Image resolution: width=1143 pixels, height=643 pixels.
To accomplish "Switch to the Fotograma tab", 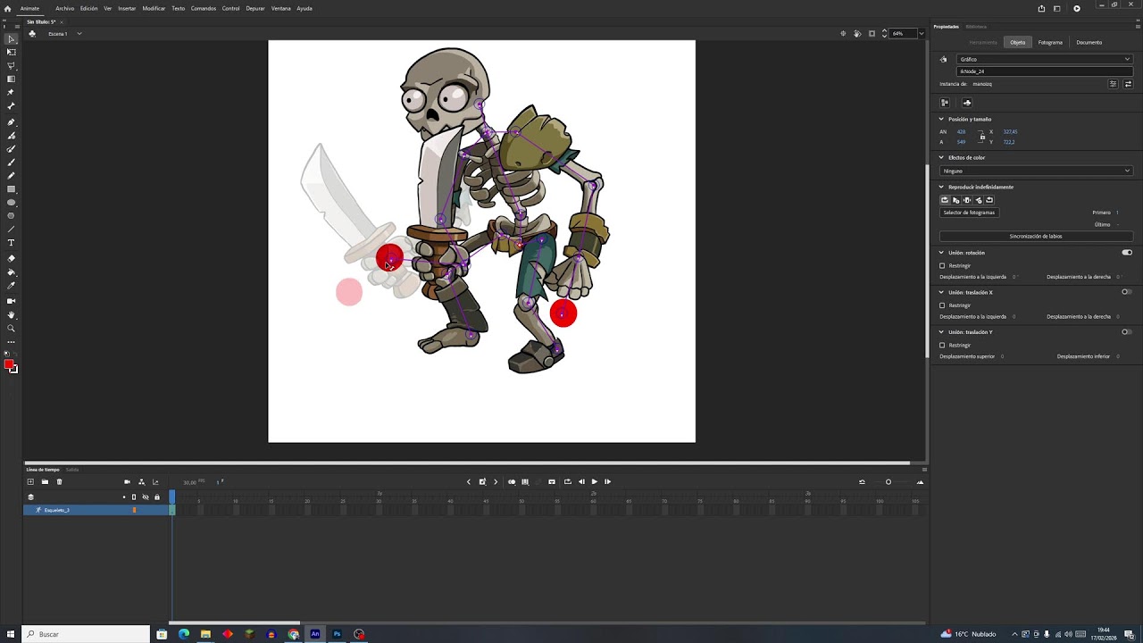I will [x=1050, y=42].
